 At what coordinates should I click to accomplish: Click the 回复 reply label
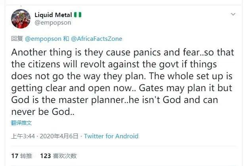point(17,39)
